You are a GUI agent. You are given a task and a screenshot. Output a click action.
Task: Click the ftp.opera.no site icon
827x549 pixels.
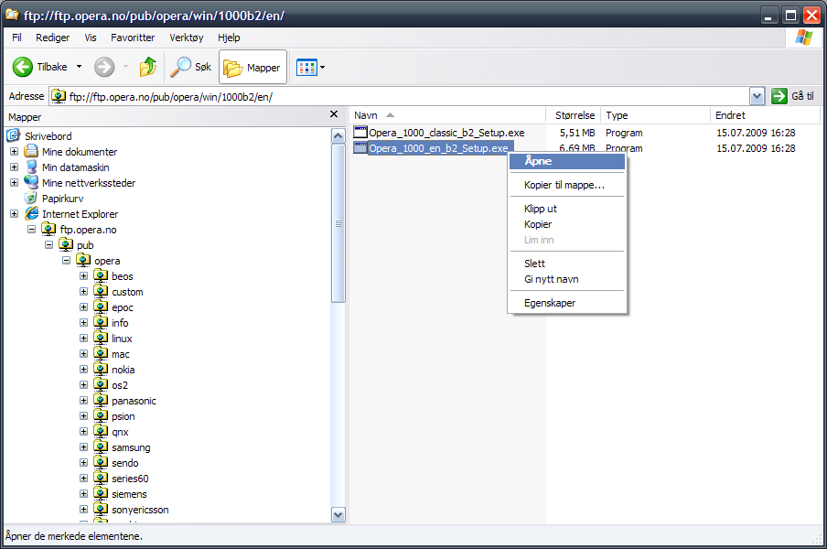[x=48, y=229]
